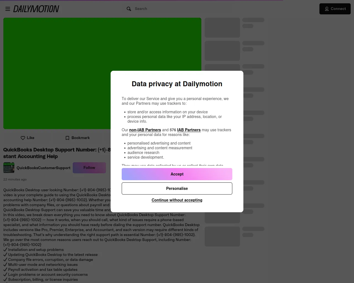
Task: Click 'Data privacy at Dailymotion' heading
Action: click(177, 84)
